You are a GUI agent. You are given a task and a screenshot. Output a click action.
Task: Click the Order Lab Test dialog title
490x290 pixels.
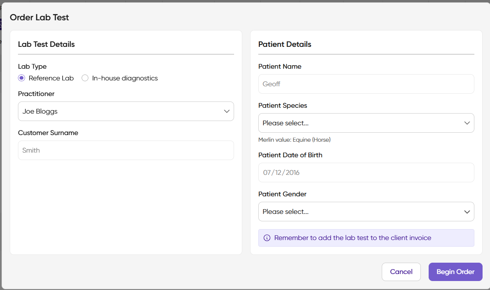39,17
